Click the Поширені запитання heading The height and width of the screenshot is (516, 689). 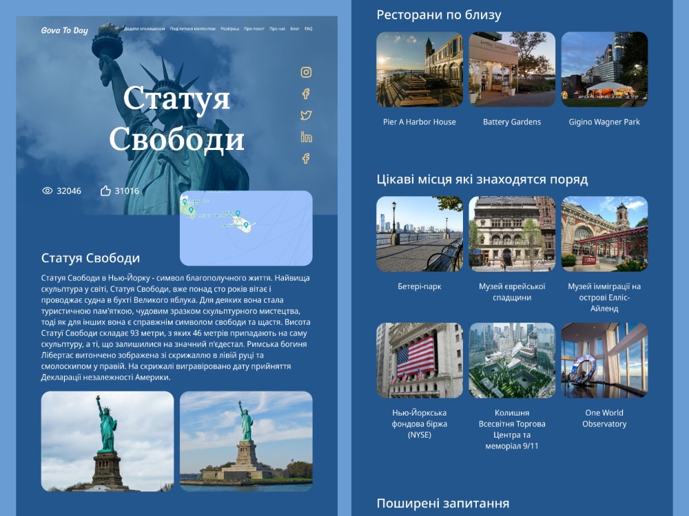coord(443,504)
